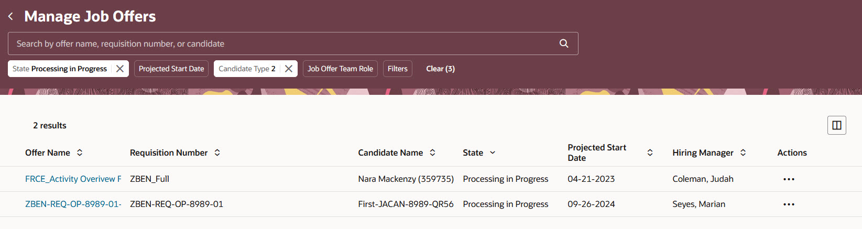
Task: Toggle the State column sort arrow
Action: (493, 152)
